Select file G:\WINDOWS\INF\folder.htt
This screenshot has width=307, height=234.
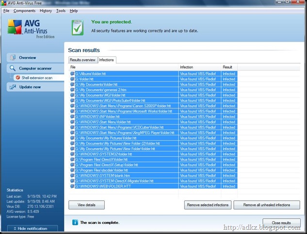97,117
